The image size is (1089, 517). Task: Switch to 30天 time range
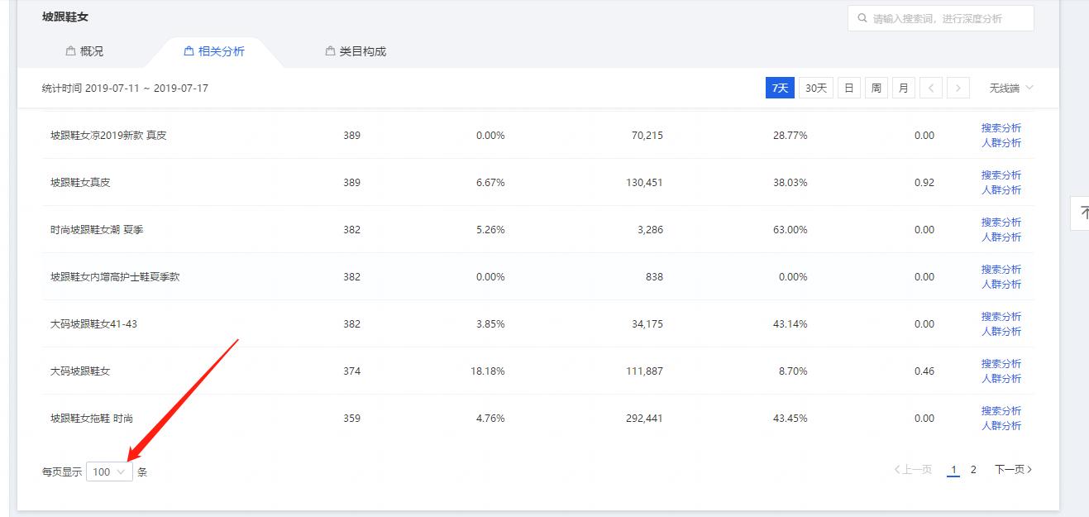(x=815, y=88)
